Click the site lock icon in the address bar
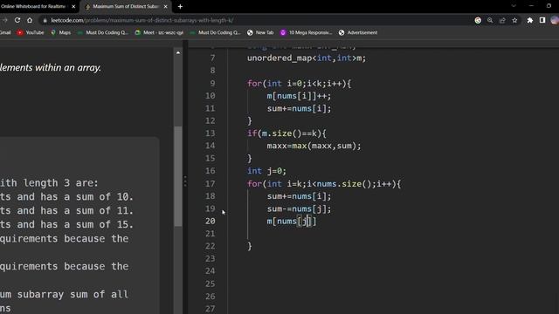 coord(45,20)
